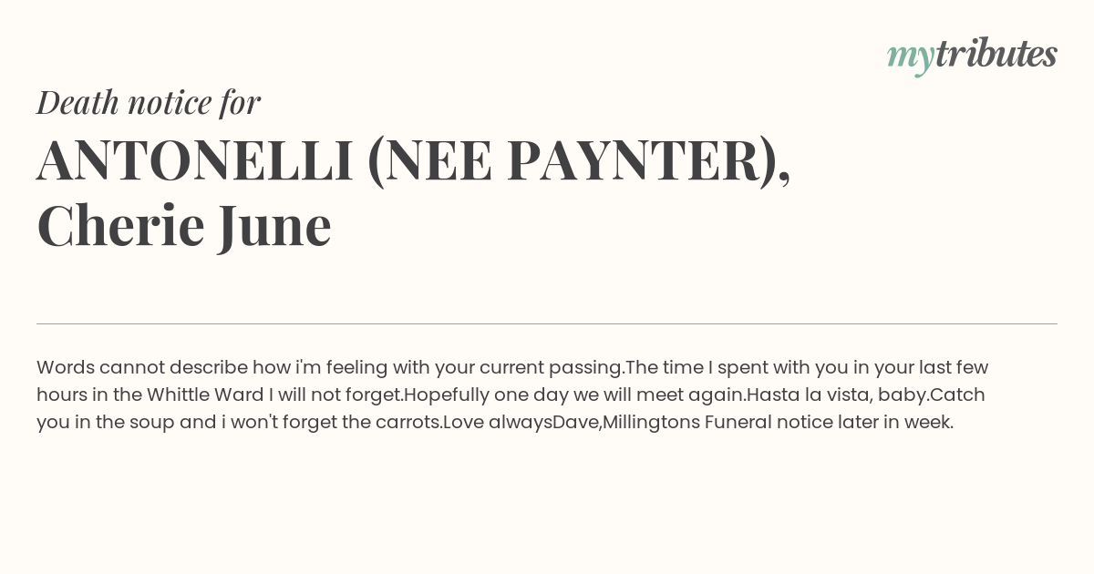Click the word "carrots" in the notice
The width and height of the screenshot is (1094, 574).
click(x=407, y=422)
